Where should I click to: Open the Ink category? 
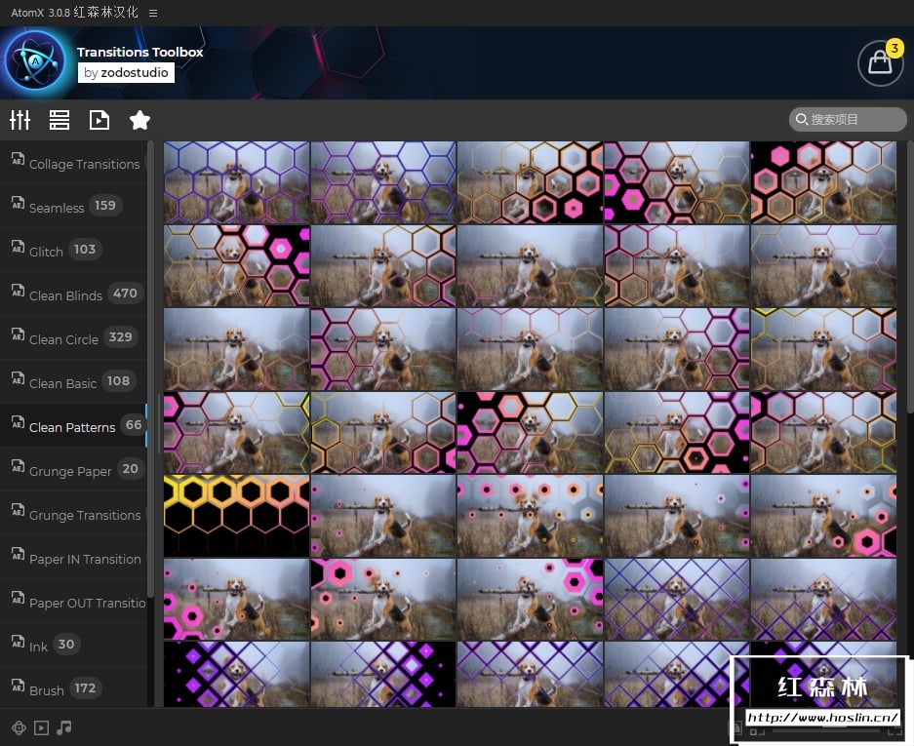[x=73, y=646]
